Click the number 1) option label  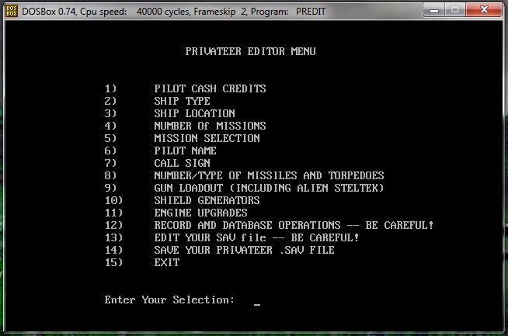coord(110,88)
